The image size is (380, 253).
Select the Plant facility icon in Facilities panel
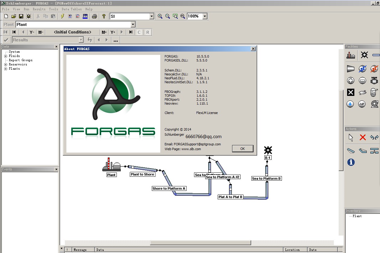coord(350,55)
